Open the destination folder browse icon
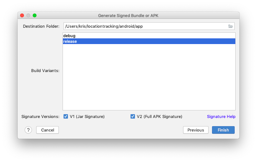 (x=230, y=26)
